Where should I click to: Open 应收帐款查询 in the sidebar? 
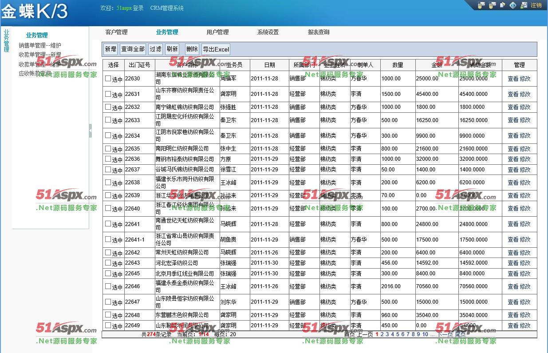click(35, 73)
